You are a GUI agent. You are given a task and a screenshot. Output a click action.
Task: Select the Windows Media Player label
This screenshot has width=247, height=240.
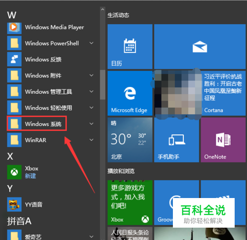[x=54, y=27]
